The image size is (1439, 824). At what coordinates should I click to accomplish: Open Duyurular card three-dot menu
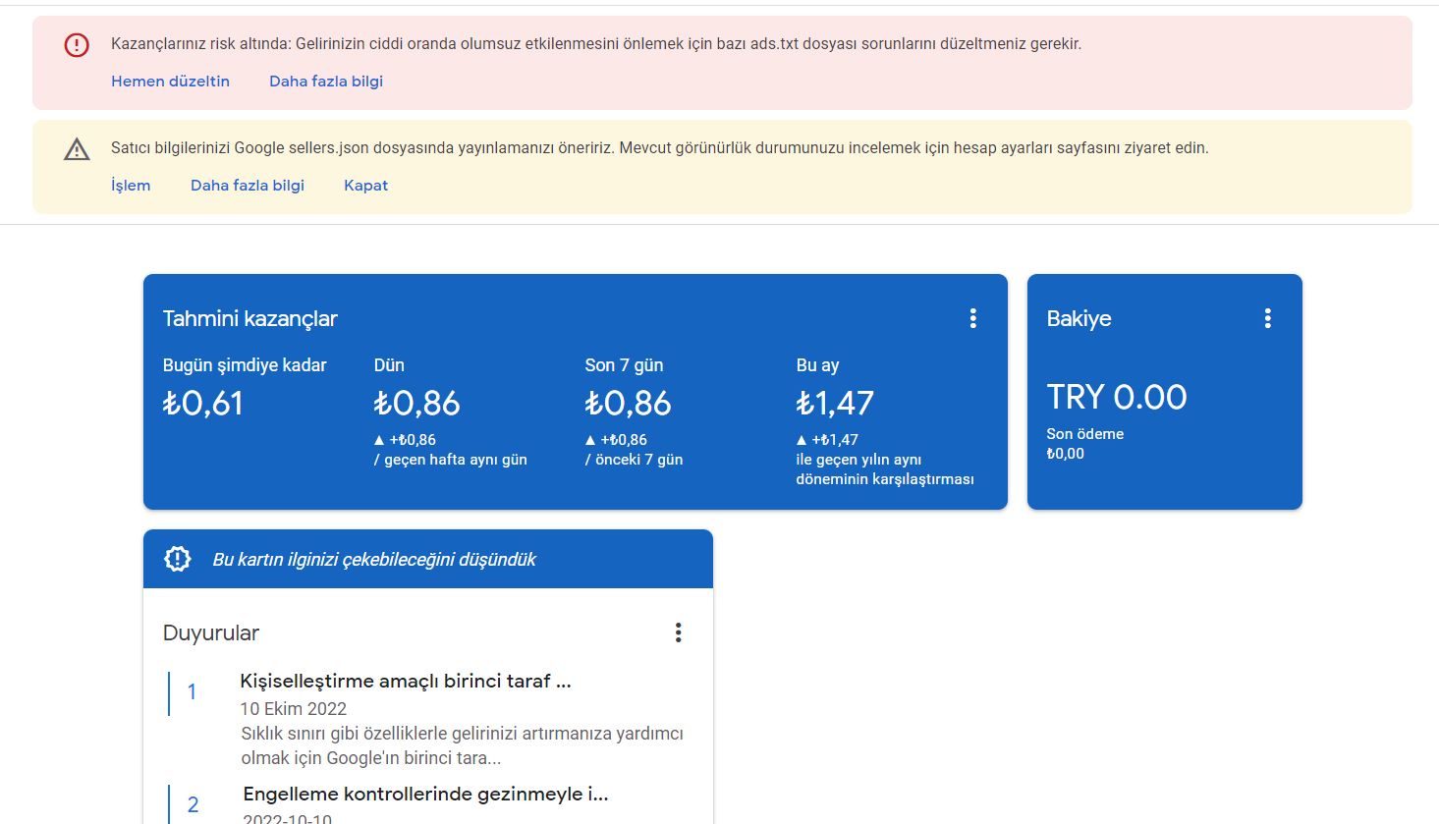pos(678,632)
